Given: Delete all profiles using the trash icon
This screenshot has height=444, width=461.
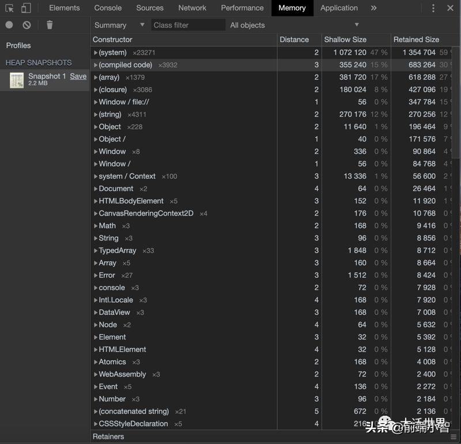Looking at the screenshot, I should [50, 25].
